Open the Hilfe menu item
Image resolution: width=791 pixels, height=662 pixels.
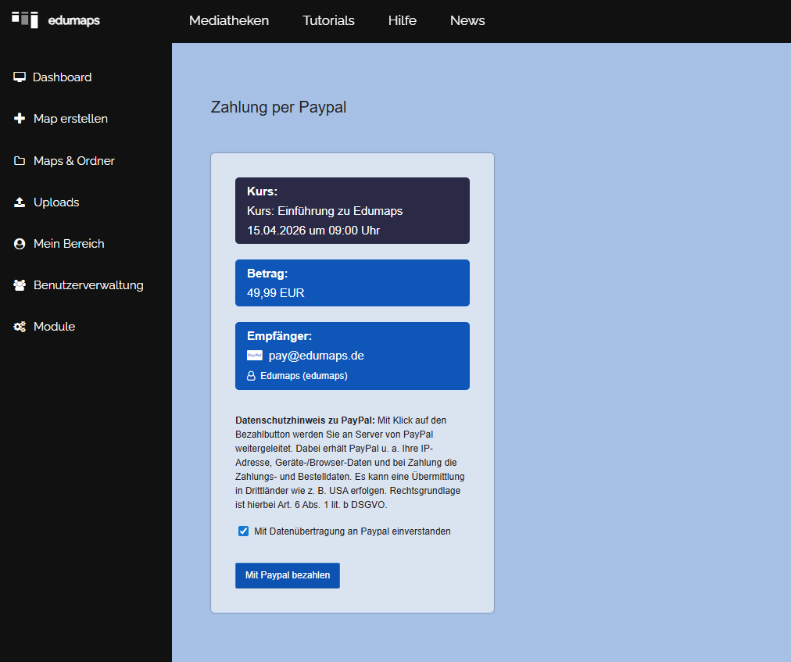pos(402,21)
